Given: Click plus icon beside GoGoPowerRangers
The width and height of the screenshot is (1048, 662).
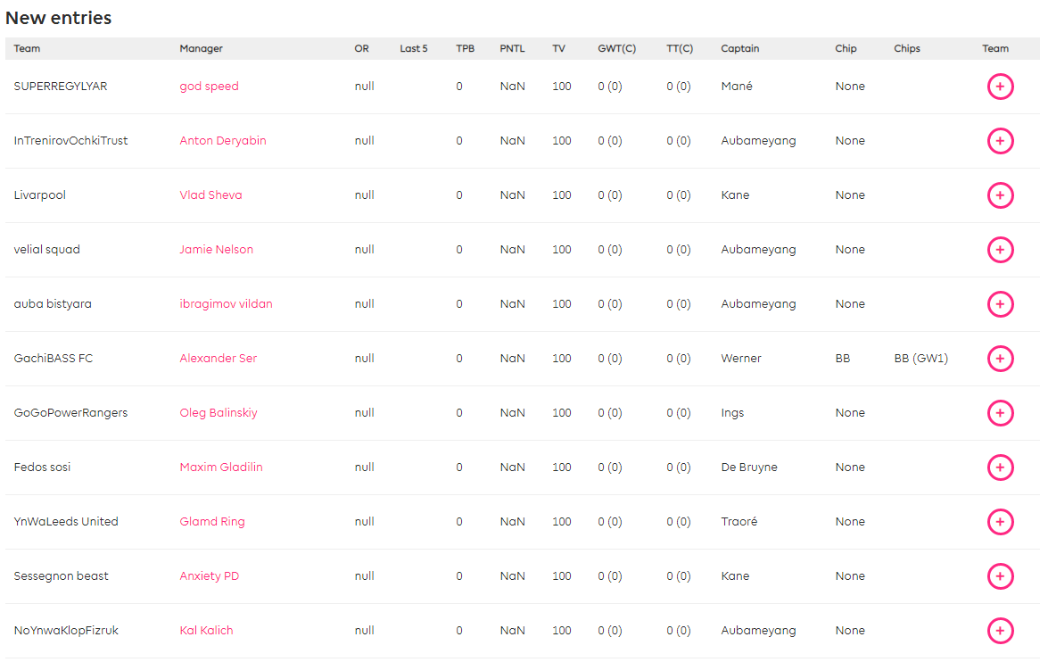Looking at the screenshot, I should pos(1000,413).
